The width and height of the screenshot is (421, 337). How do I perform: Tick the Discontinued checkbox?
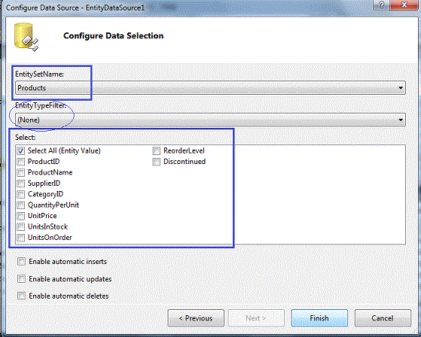pos(156,162)
